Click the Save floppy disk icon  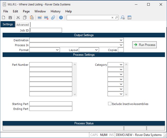tap(10, 18)
